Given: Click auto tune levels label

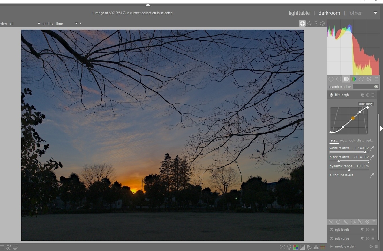Looking at the screenshot, I should click(341, 175).
